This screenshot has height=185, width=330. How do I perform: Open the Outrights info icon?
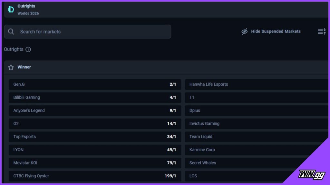pos(28,49)
